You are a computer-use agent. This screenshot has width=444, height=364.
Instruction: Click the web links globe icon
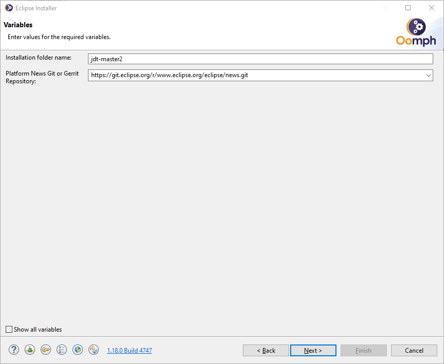[78, 350]
